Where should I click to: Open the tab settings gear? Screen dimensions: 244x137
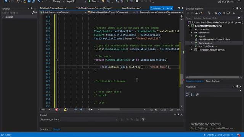183,8
